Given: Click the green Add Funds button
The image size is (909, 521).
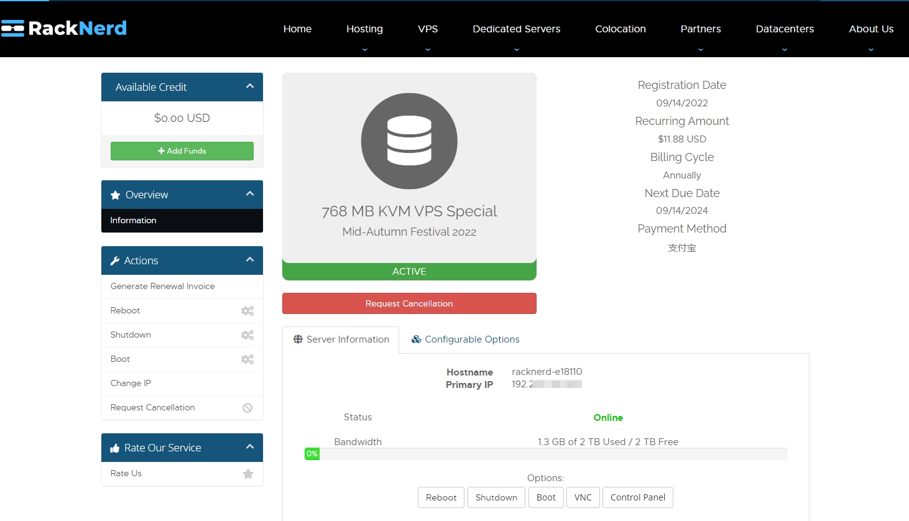Looking at the screenshot, I should click(182, 151).
